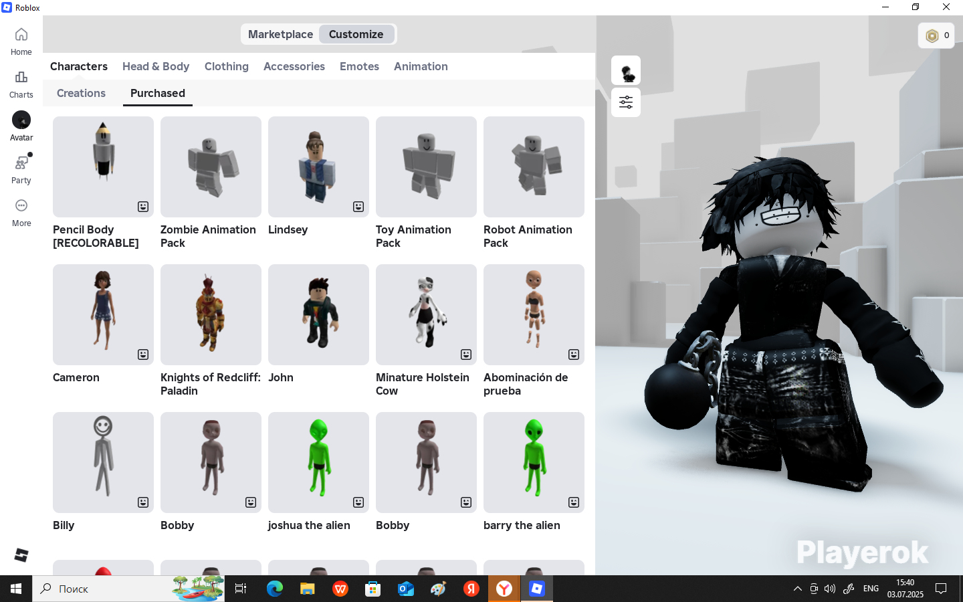Click the face icon on Abominación de prueba card
The image size is (963, 602).
[x=574, y=355]
